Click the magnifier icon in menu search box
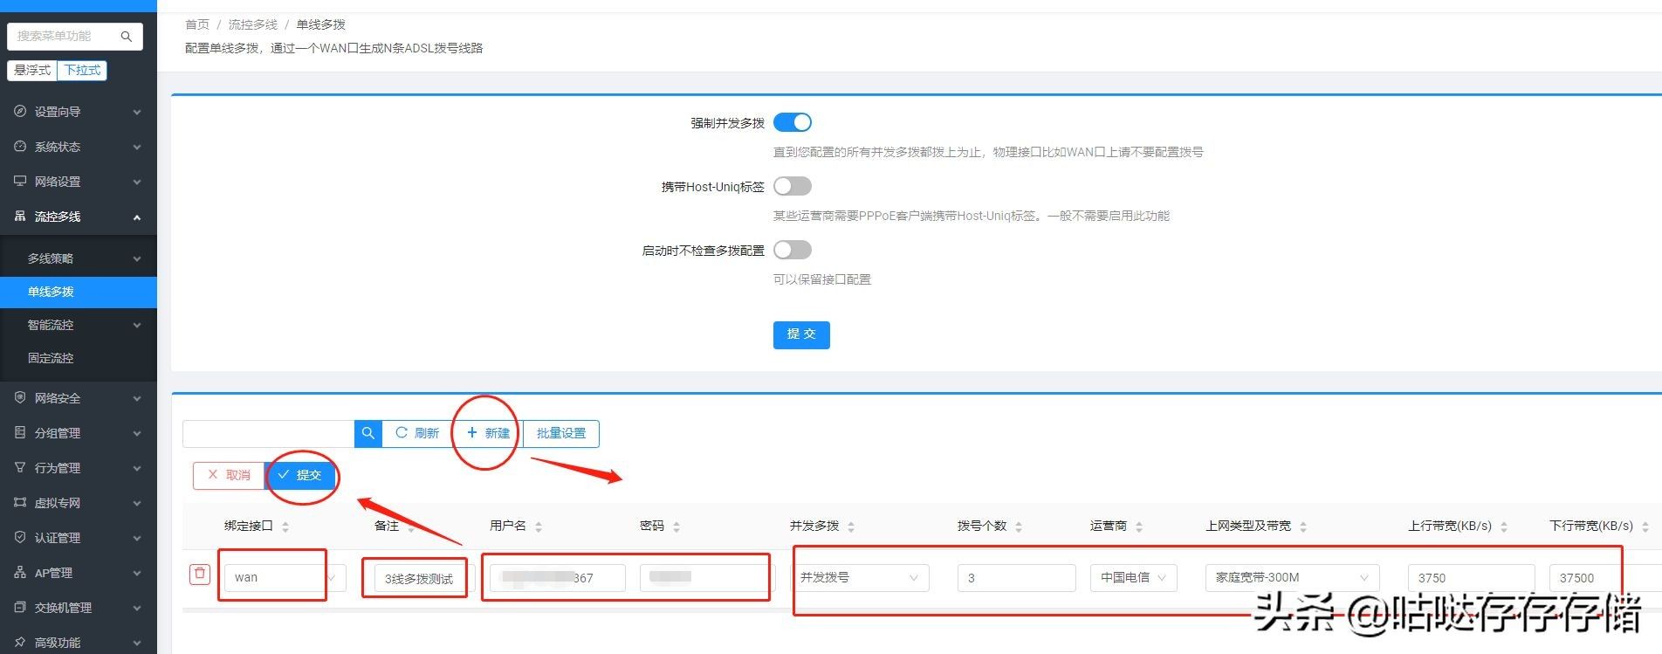1662x654 pixels. (x=127, y=37)
